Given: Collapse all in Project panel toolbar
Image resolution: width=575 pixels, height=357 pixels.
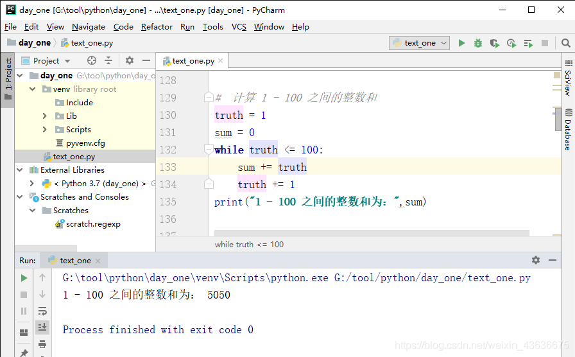Looking at the screenshot, I should tap(108, 60).
